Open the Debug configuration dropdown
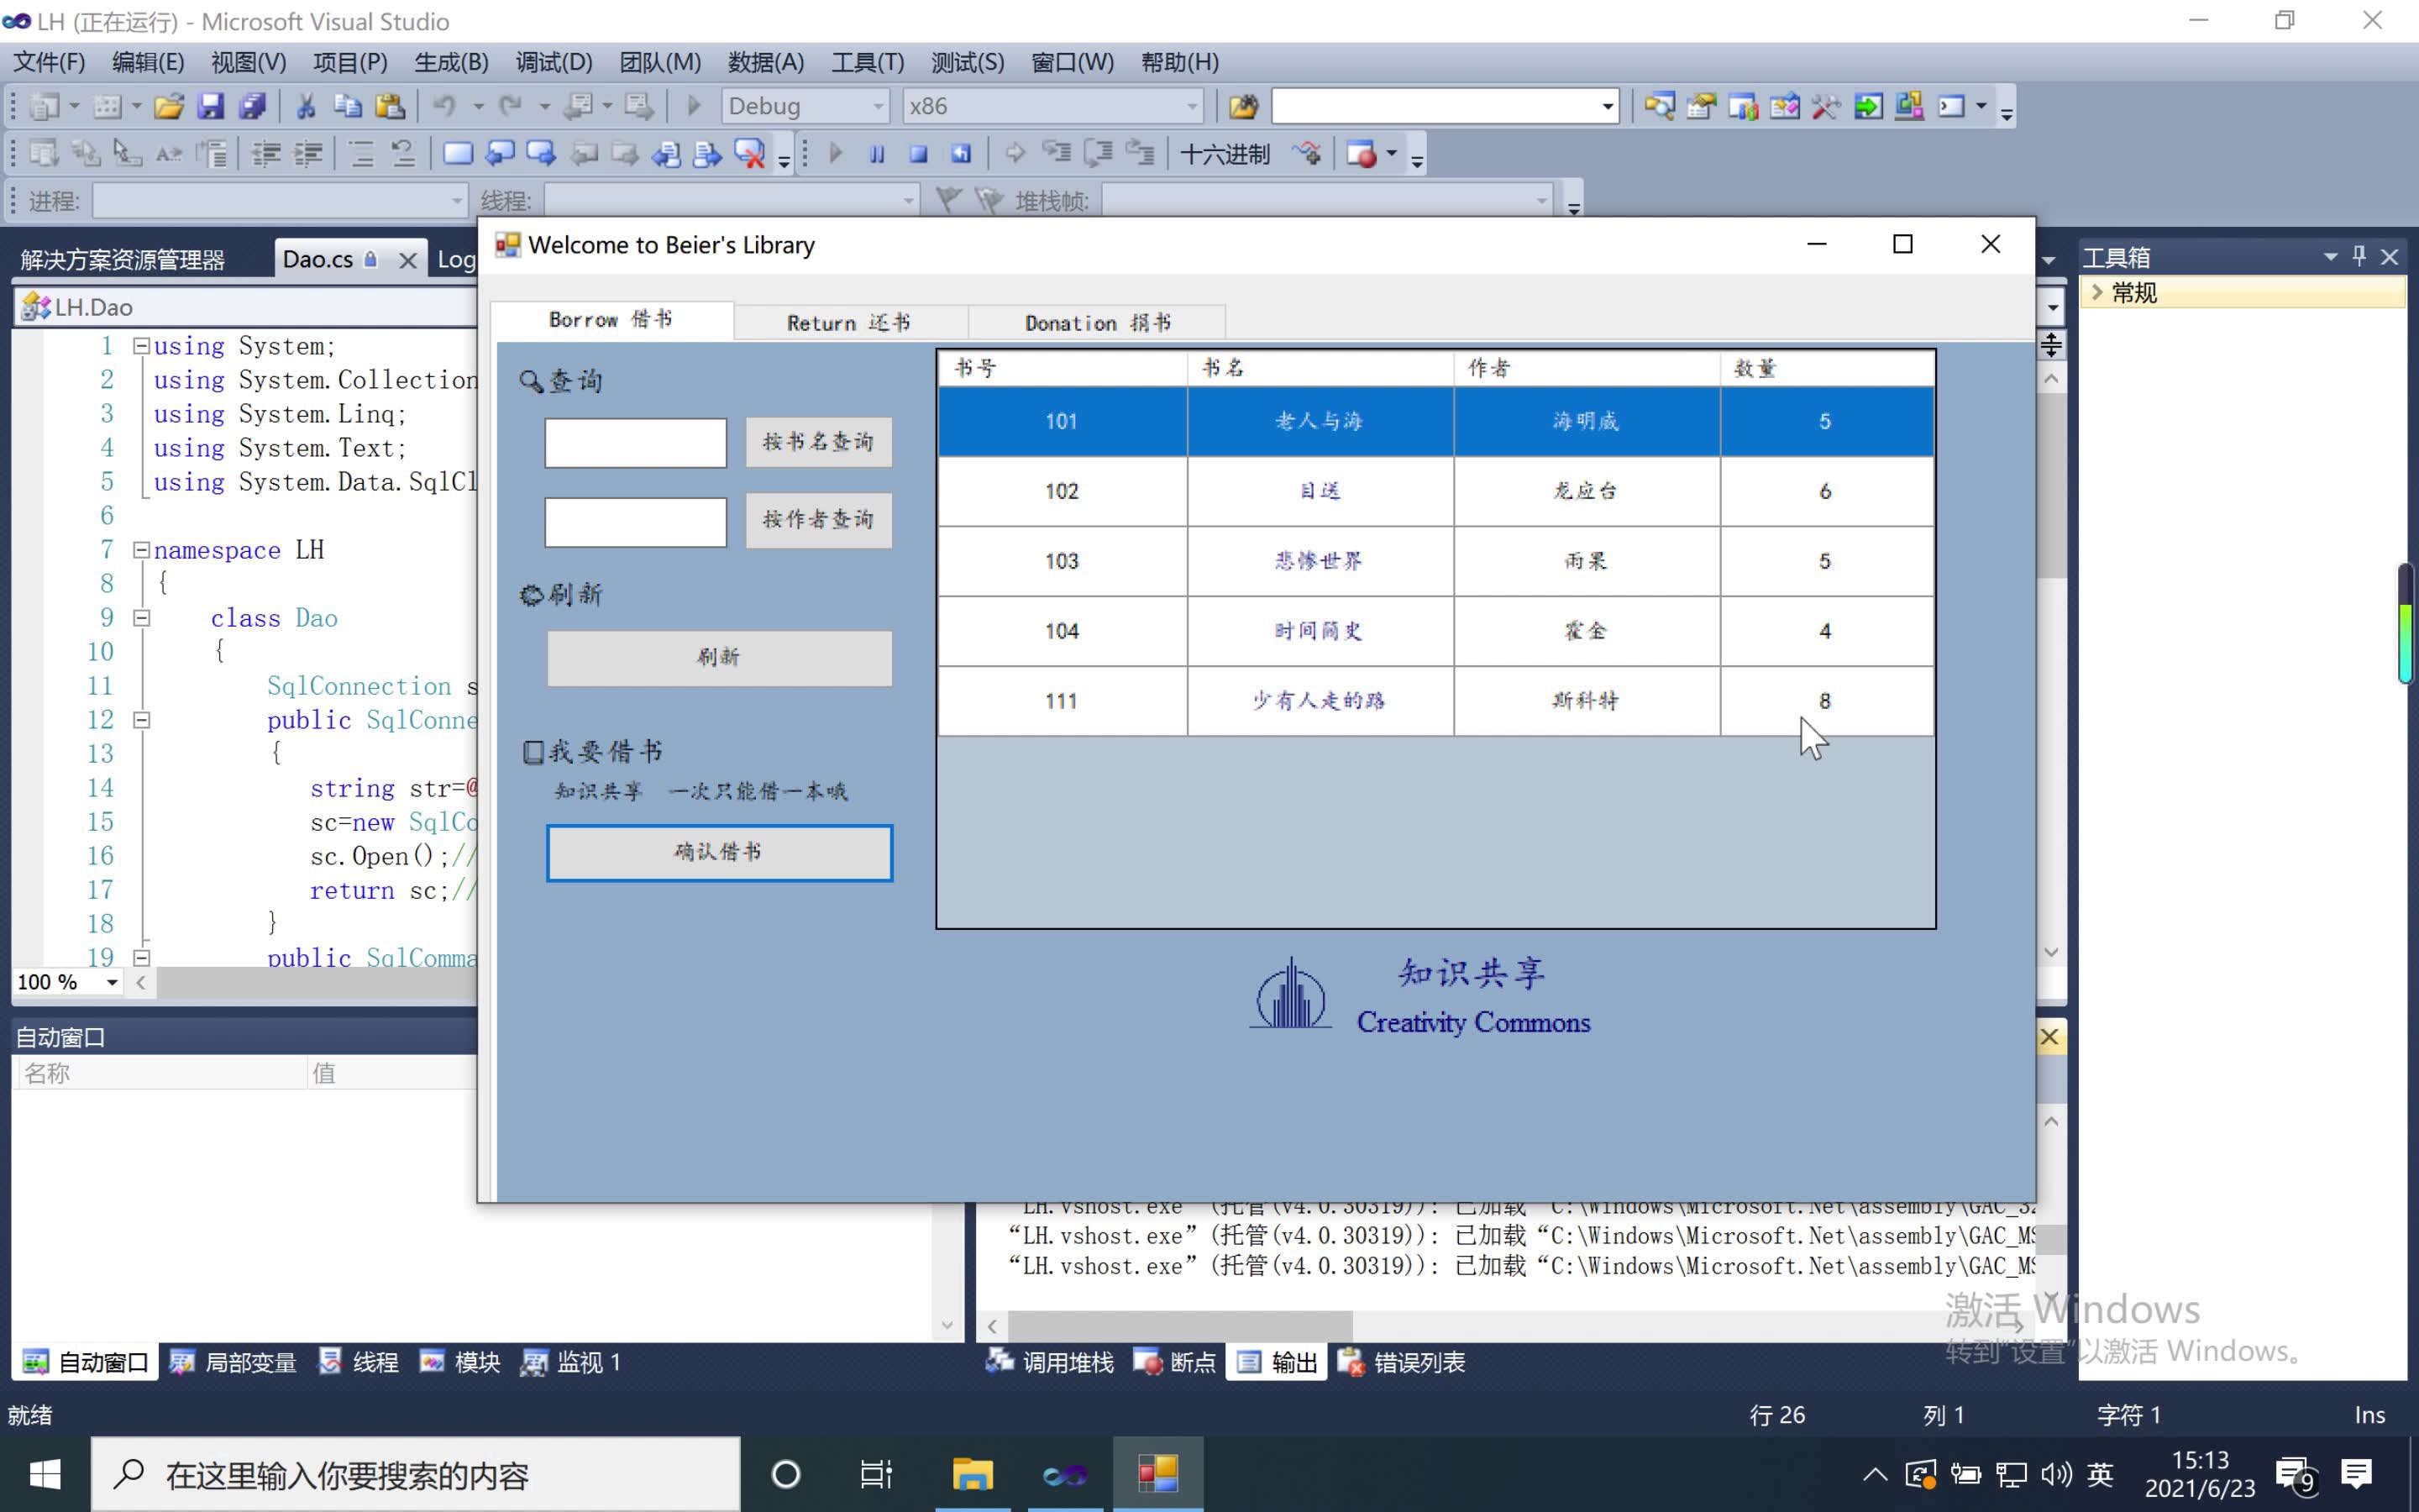2419x1512 pixels. [878, 106]
